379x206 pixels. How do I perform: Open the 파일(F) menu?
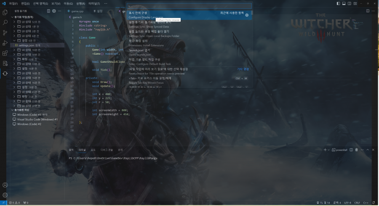(x=13, y=4)
